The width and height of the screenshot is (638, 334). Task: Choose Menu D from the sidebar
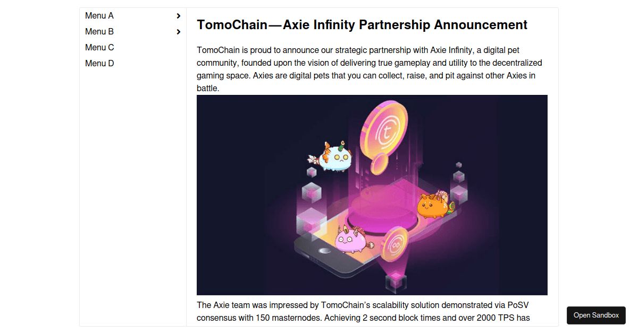99,64
